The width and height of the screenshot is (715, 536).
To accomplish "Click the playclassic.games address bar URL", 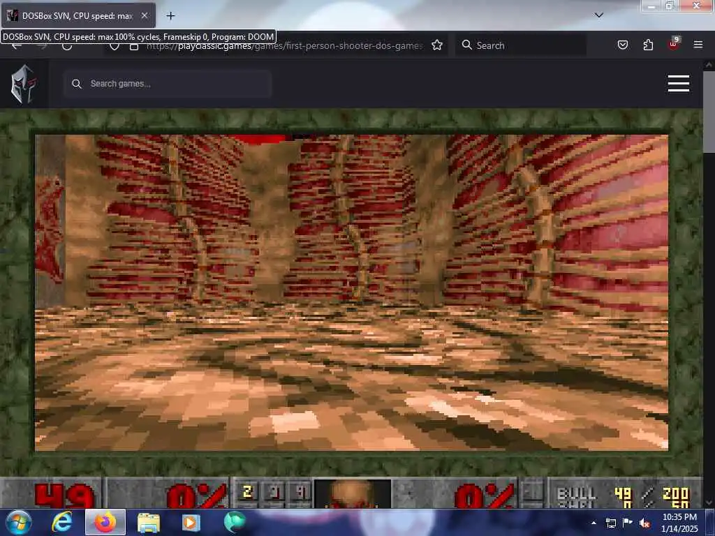I will (x=284, y=45).
